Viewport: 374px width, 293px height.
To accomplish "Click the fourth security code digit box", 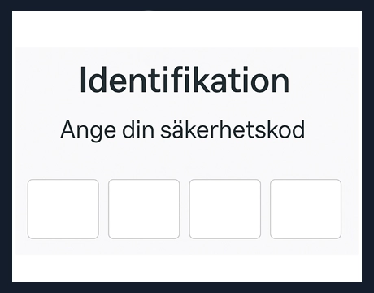I will [306, 209].
